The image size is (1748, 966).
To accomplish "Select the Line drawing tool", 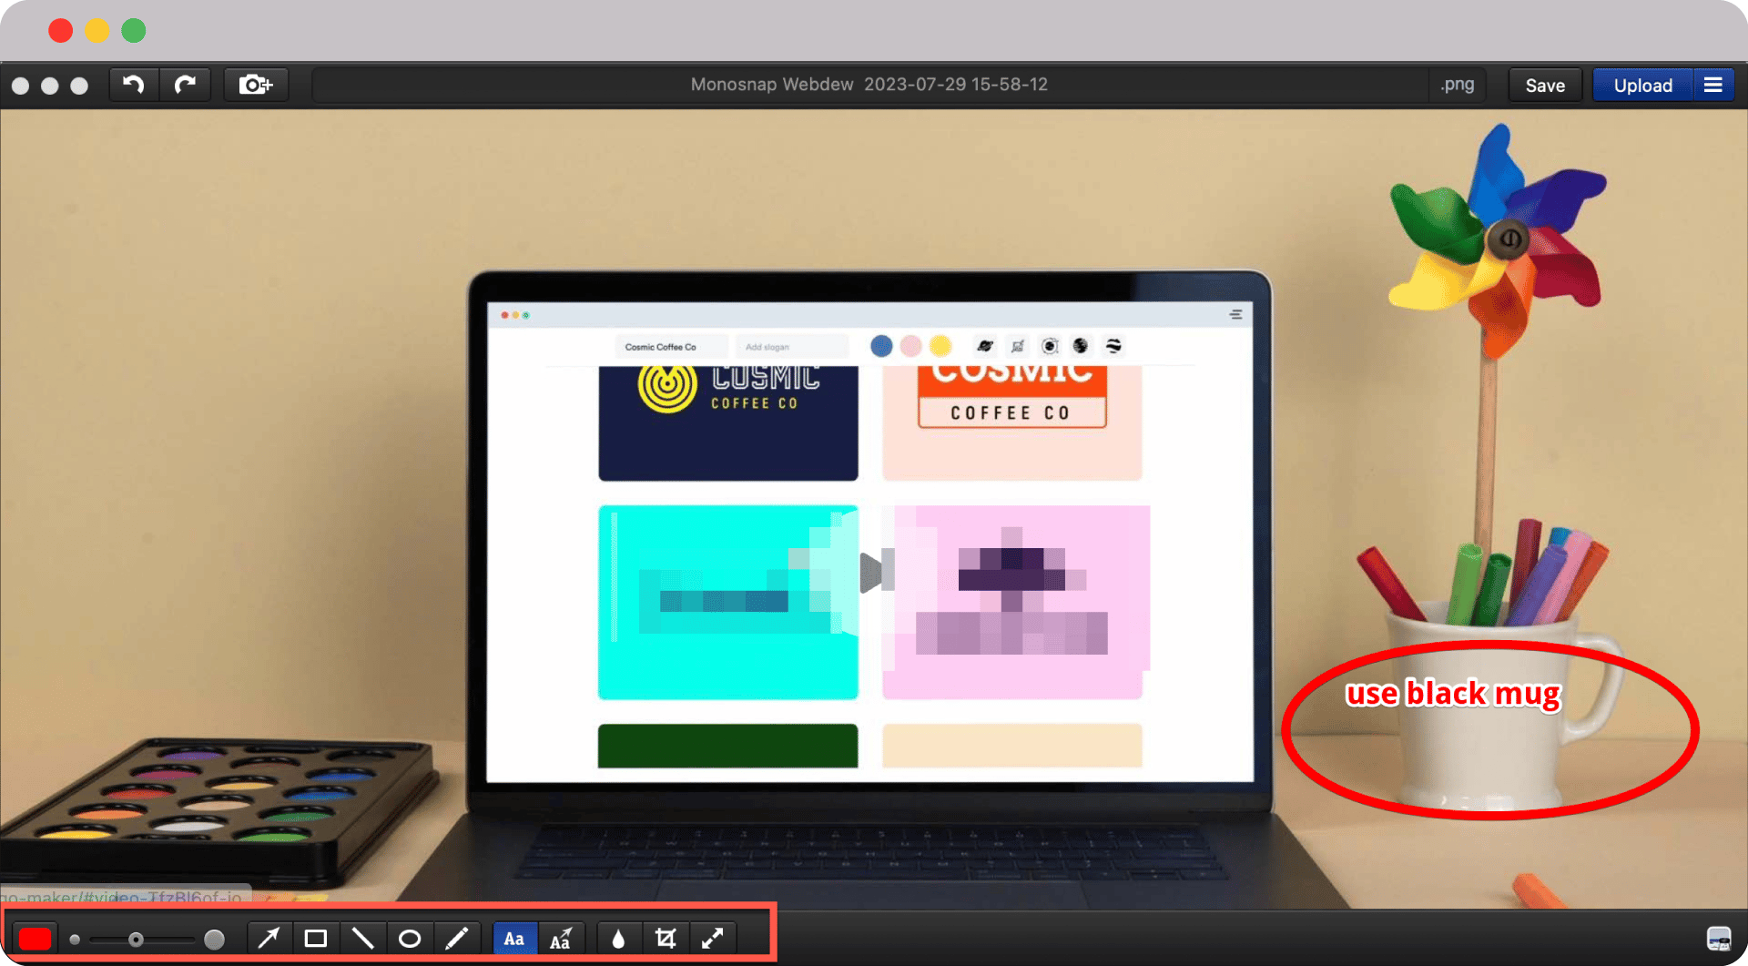I will tap(362, 938).
